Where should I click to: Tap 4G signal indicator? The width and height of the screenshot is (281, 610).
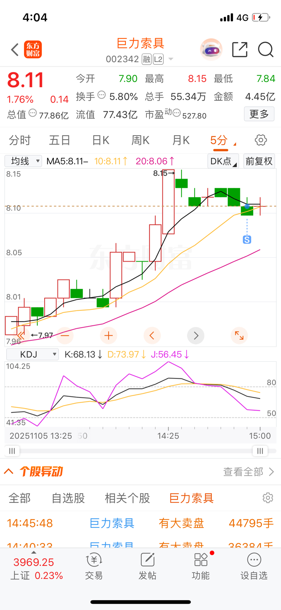click(243, 18)
